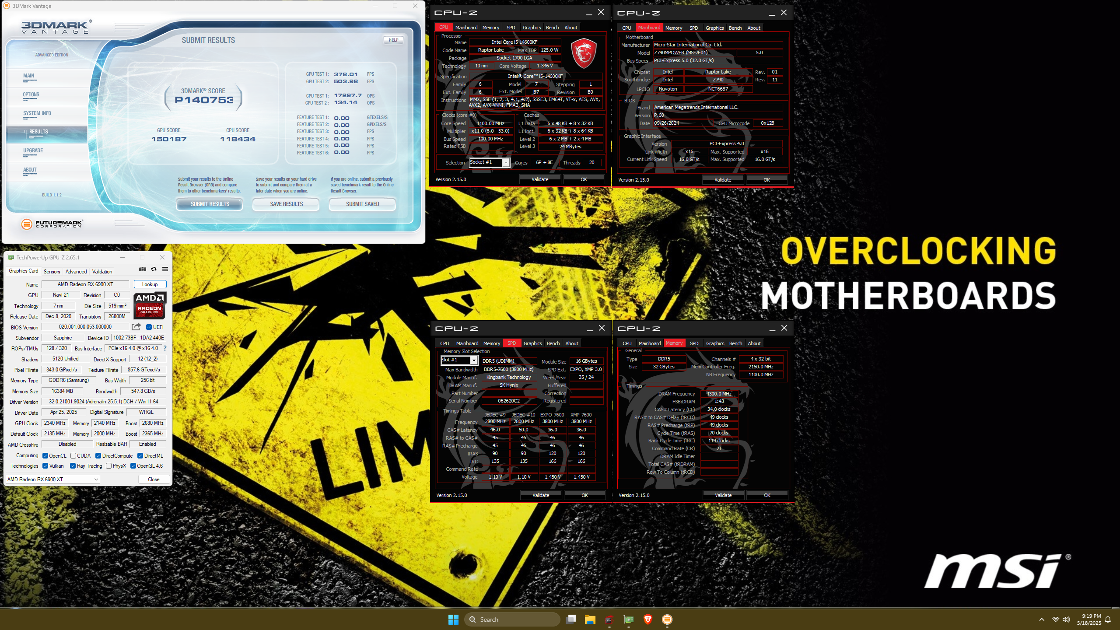1120x630 pixels.
Task: Click the HELP button in 3DMark Vantage
Action: 393,40
